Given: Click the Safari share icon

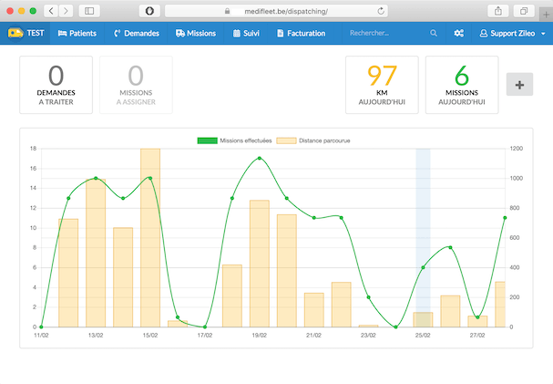Looking at the screenshot, I should pos(498,10).
